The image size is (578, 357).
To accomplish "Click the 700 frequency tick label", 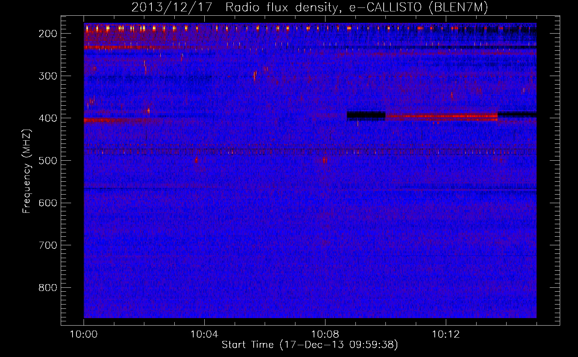I will [x=48, y=245].
